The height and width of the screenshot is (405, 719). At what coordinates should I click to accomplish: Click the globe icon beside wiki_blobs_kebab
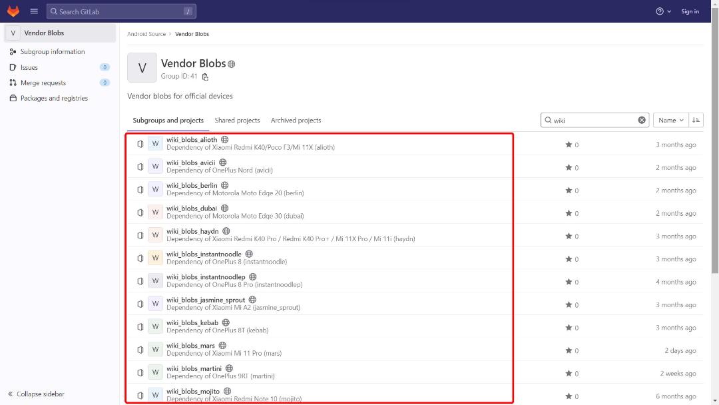(x=226, y=323)
